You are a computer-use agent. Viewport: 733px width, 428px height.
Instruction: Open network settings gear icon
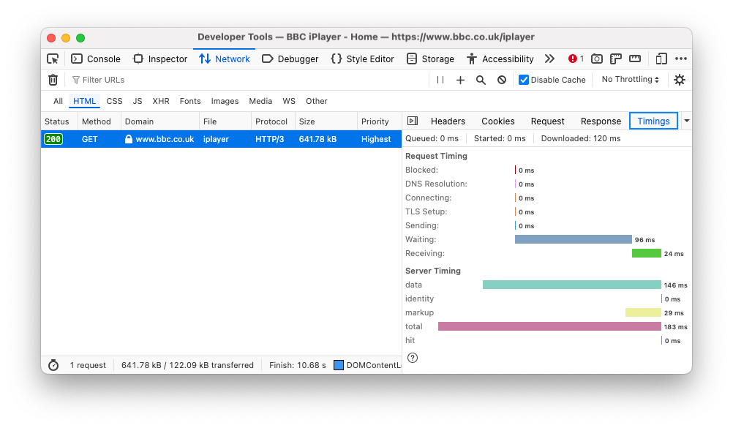pos(680,80)
